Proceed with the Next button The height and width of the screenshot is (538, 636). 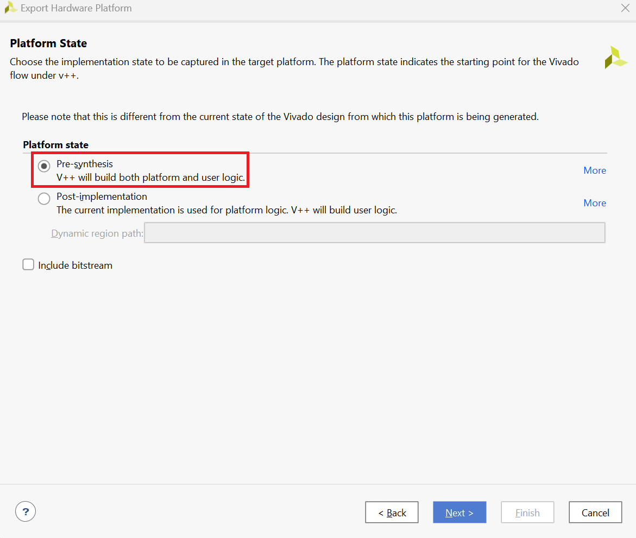point(459,512)
